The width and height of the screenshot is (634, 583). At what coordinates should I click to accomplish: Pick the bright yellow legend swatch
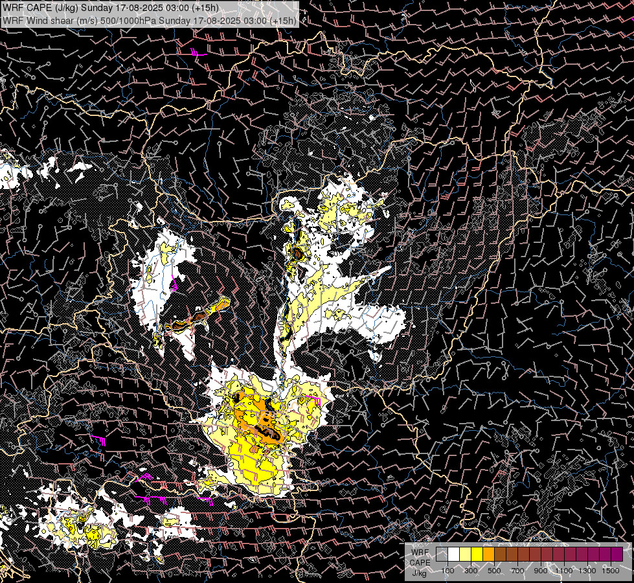477,554
